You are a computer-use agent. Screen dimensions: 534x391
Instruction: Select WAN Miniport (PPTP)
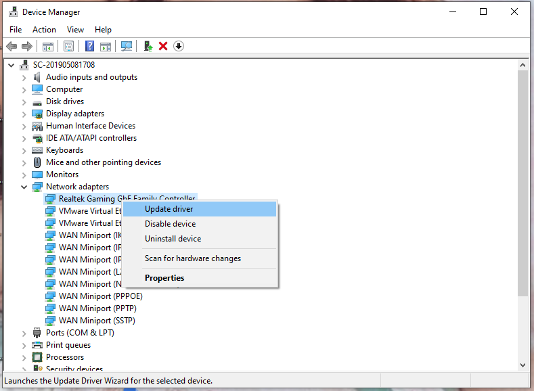[97, 308]
